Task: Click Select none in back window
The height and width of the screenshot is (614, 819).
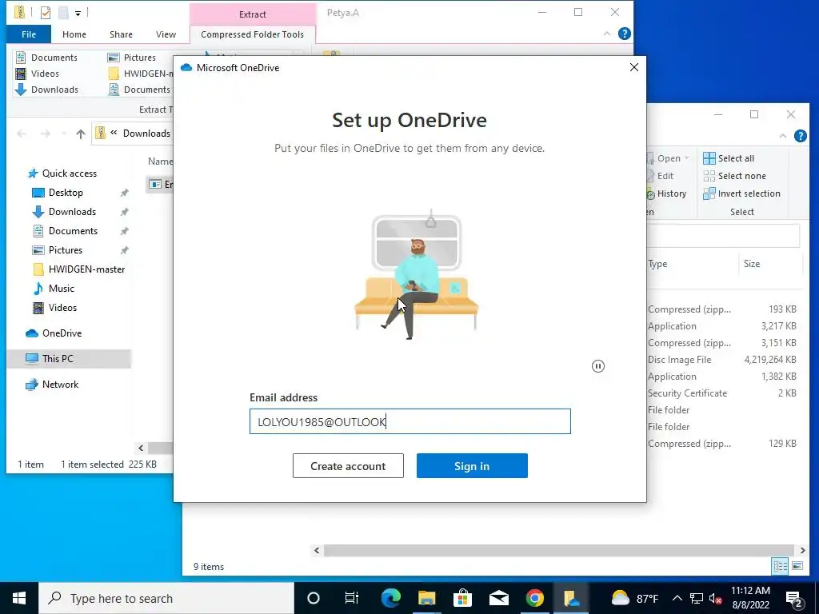Action: pyautogui.click(x=734, y=176)
